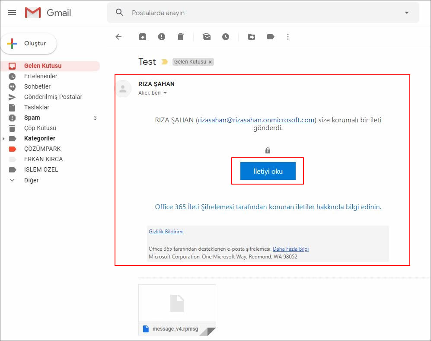431x341 pixels.
Task: Click the spam count 3
Action: pyautogui.click(x=95, y=118)
